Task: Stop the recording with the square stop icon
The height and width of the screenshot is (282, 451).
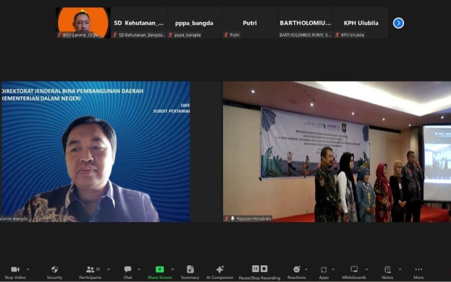Action: pyautogui.click(x=264, y=269)
